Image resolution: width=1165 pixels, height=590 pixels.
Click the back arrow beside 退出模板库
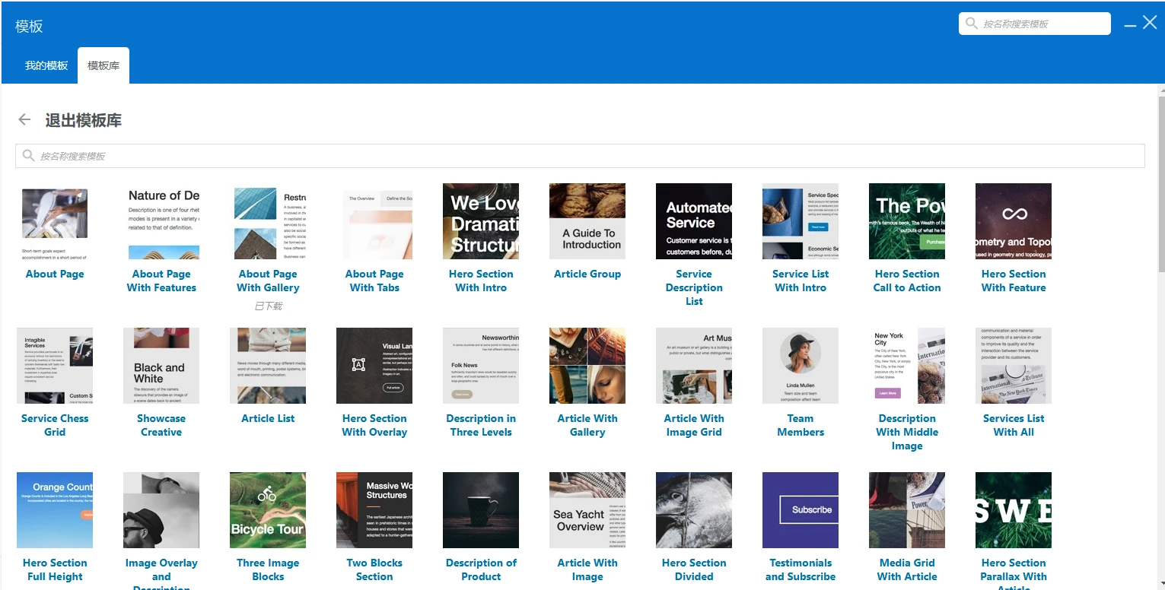(24, 119)
